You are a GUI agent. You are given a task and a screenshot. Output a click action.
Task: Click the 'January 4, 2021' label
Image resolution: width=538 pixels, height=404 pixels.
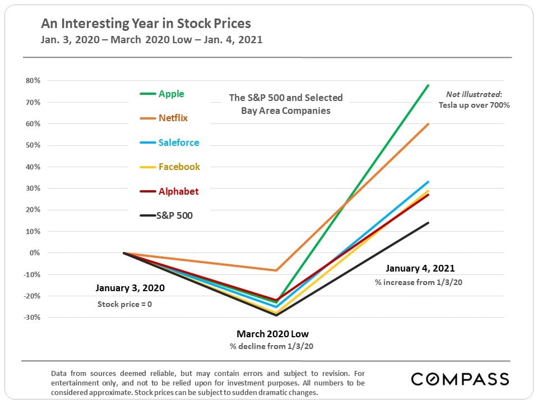[420, 268]
